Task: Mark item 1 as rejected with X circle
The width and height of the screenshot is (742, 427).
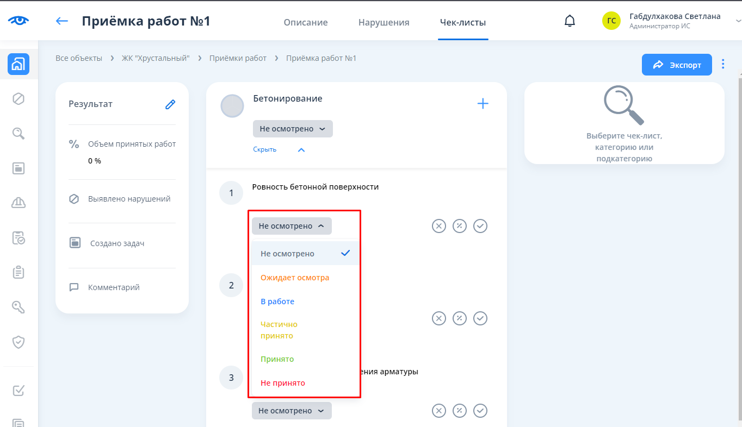Action: [x=439, y=226]
